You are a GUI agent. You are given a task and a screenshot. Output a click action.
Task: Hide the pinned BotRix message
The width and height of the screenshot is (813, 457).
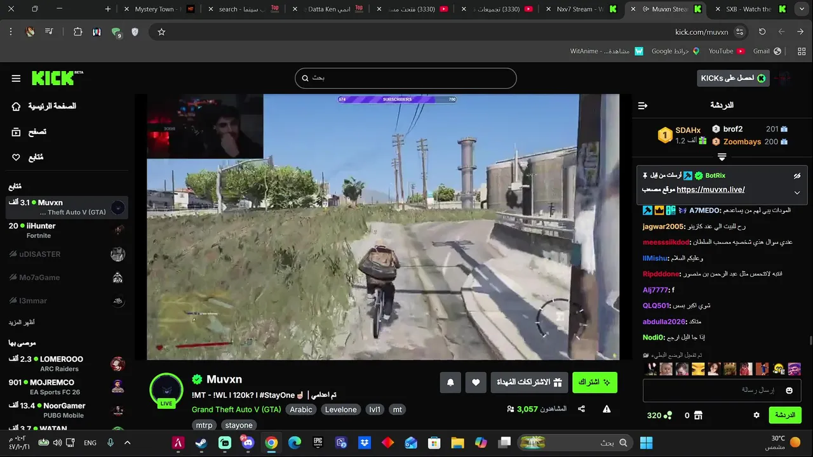point(797,176)
